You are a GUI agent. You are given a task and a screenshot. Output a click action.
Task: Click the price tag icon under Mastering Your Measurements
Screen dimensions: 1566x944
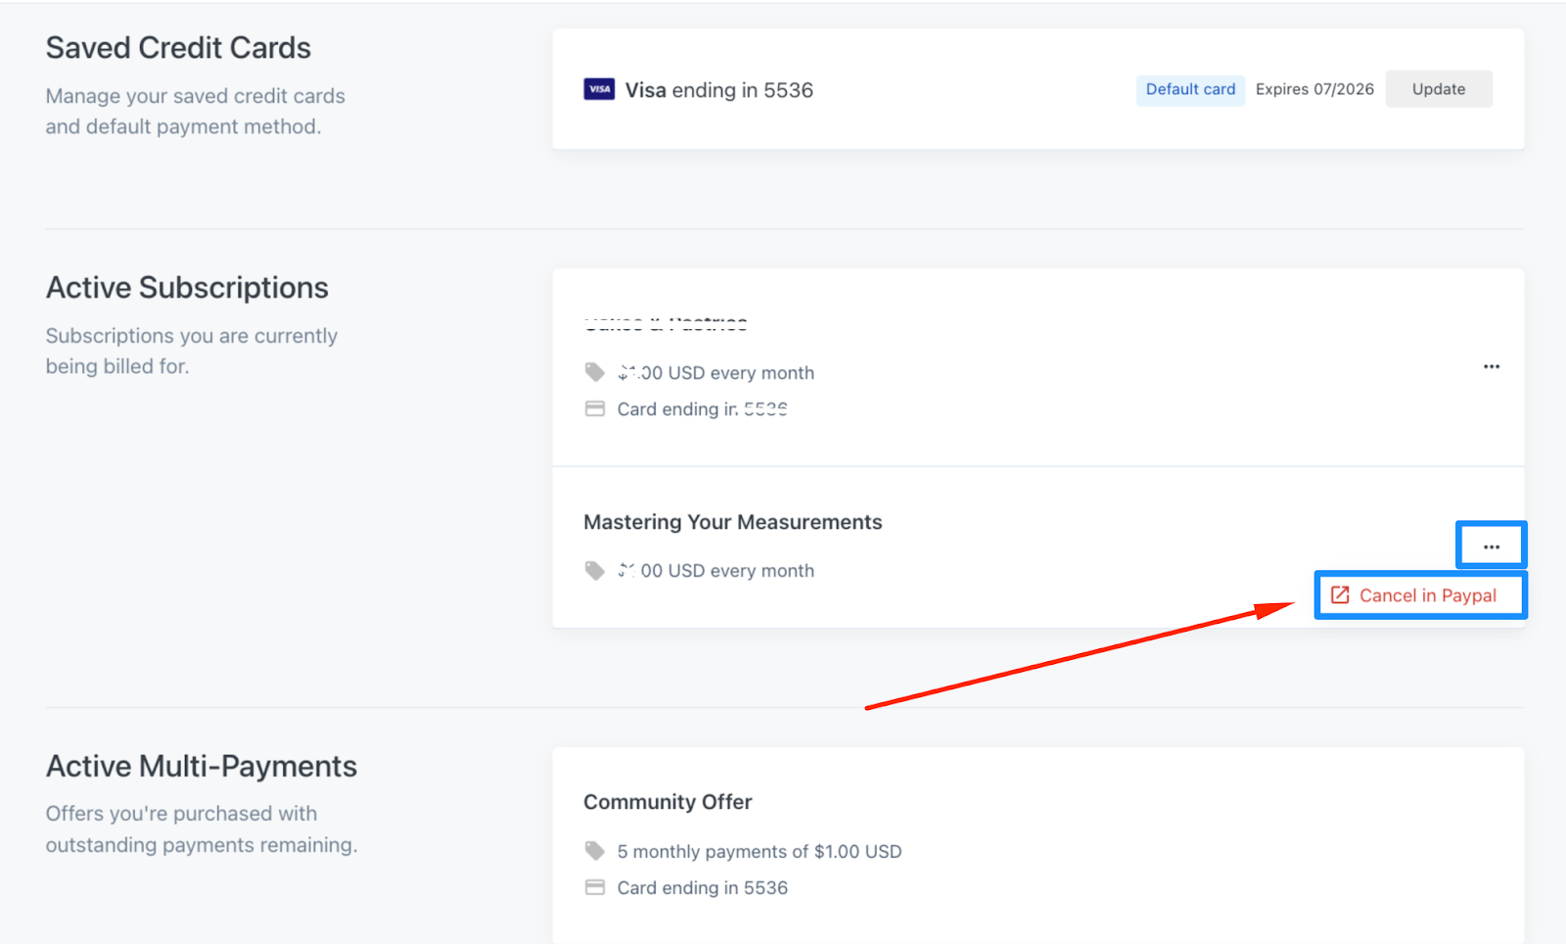click(594, 570)
